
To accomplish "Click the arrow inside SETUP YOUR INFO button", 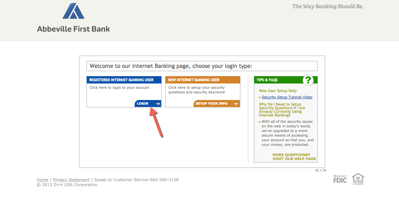I will 236,103.
